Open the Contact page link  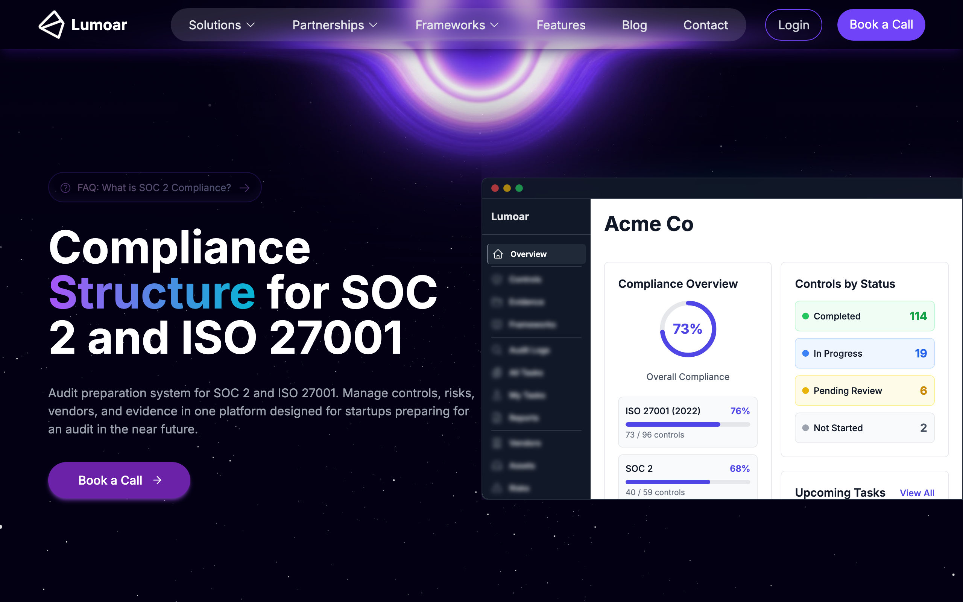click(x=705, y=25)
